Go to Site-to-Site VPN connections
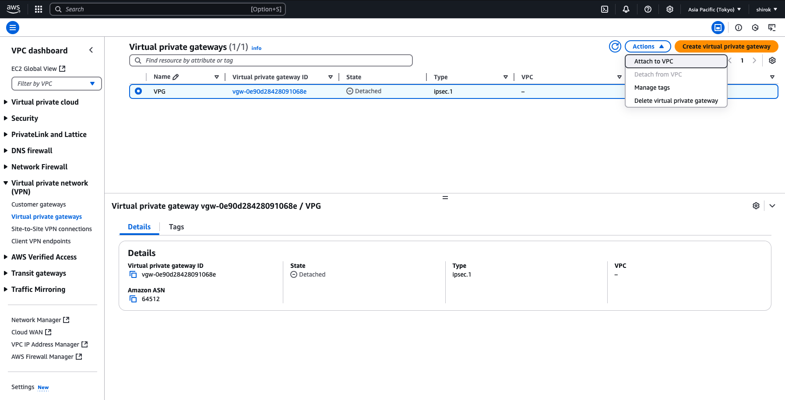Viewport: 785px width, 400px height. pyautogui.click(x=52, y=229)
